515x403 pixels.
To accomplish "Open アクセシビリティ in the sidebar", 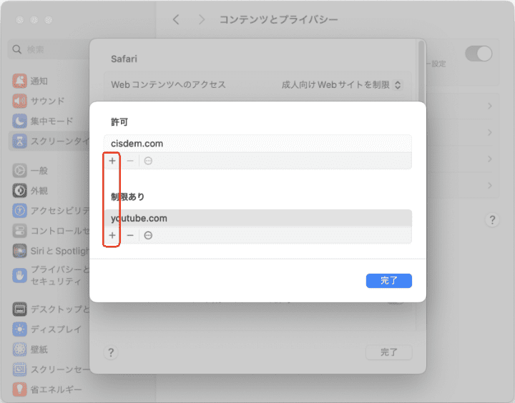I will (49, 210).
